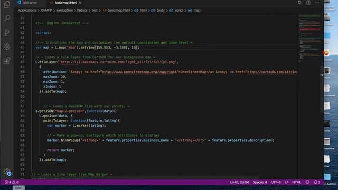The width and height of the screenshot is (338, 190).
Task: Open the Extensions view
Action: 7,61
